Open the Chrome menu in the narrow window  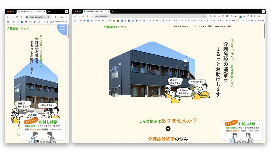click(66, 17)
